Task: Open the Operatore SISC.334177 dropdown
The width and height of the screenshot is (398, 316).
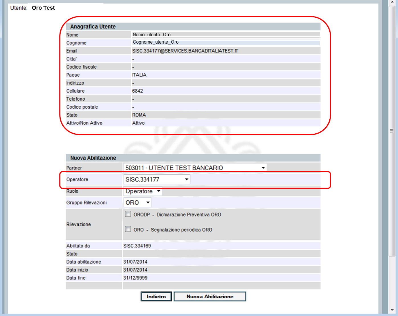Action: pyautogui.click(x=157, y=180)
